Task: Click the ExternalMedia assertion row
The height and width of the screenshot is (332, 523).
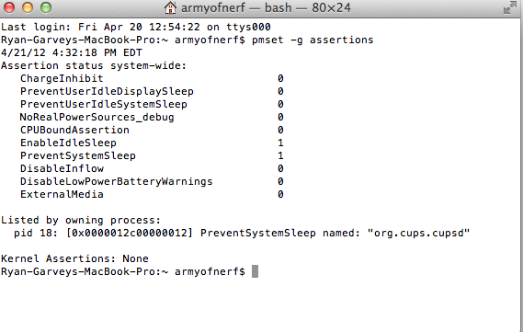Action: click(152, 194)
